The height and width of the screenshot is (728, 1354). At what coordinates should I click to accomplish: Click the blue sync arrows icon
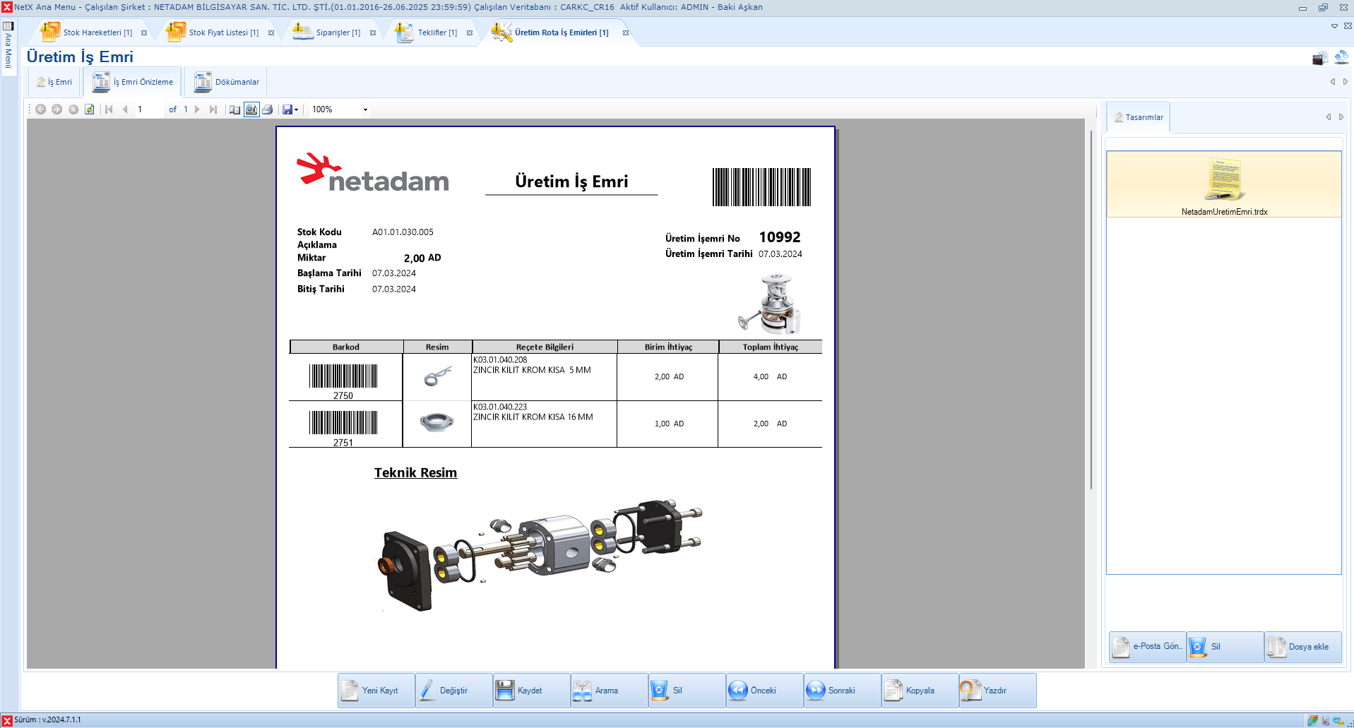1341,57
